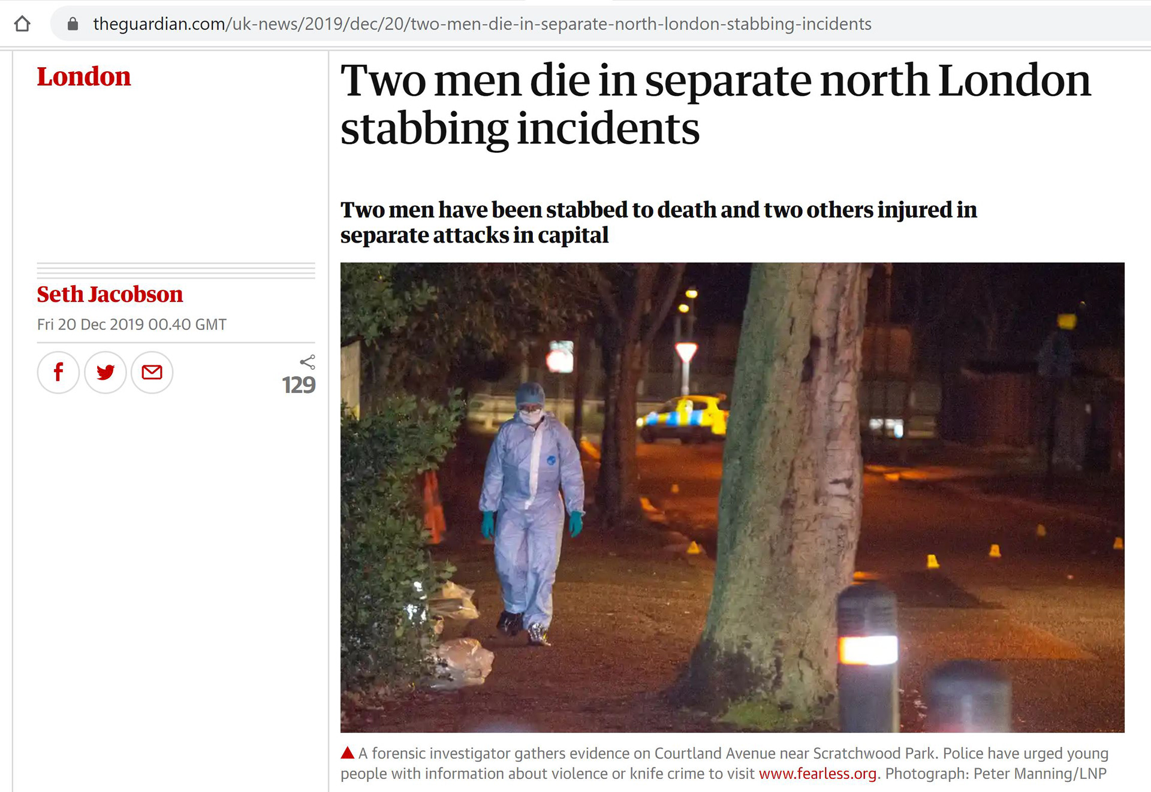The height and width of the screenshot is (792, 1151).
Task: Click the red caption triangle icon
Action: (x=348, y=753)
